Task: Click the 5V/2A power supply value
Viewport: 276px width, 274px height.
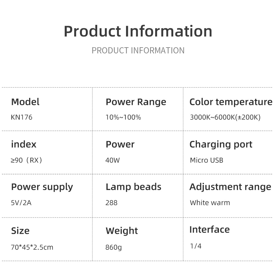Action: tap(21, 203)
